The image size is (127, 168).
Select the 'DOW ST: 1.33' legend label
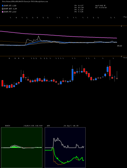[10, 6]
